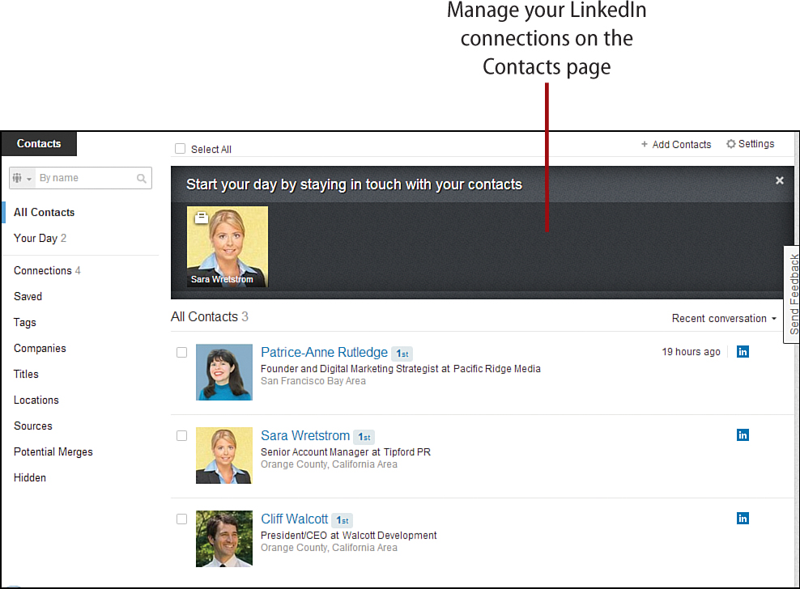This screenshot has height=589, width=800.
Task: Click the LinkedIn icon beside Patrice-Anne Rutledge
Action: (743, 352)
